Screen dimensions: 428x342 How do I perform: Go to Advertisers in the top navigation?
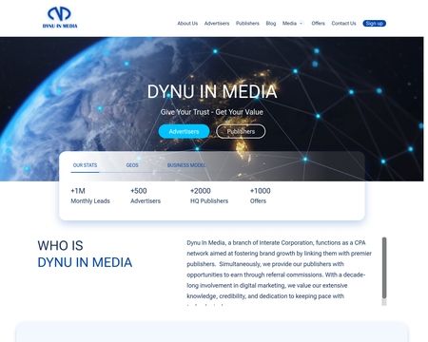[217, 24]
